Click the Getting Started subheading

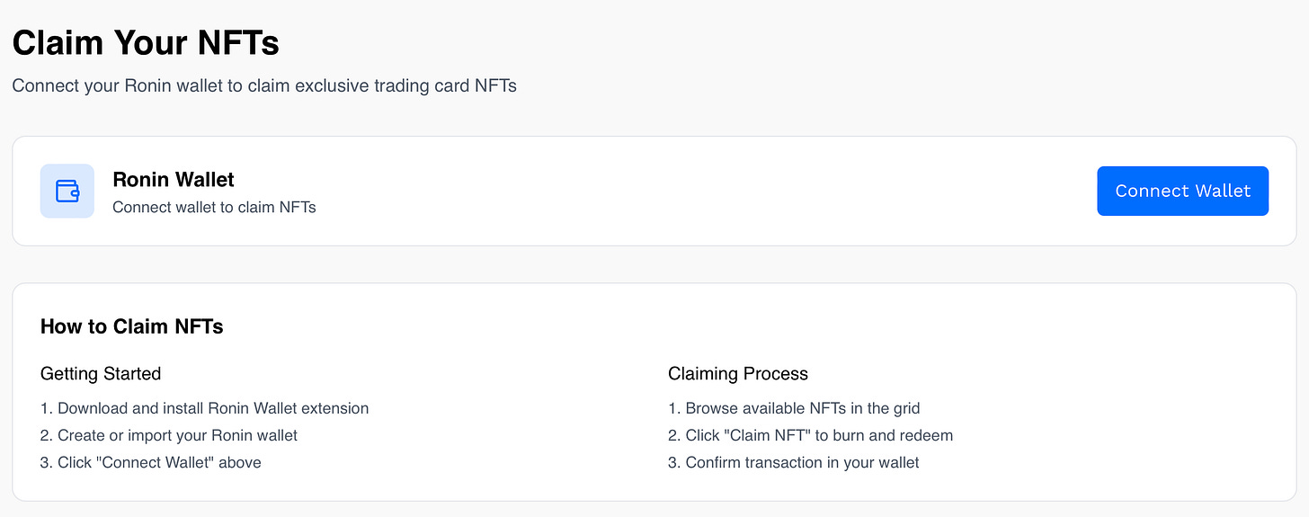[101, 374]
